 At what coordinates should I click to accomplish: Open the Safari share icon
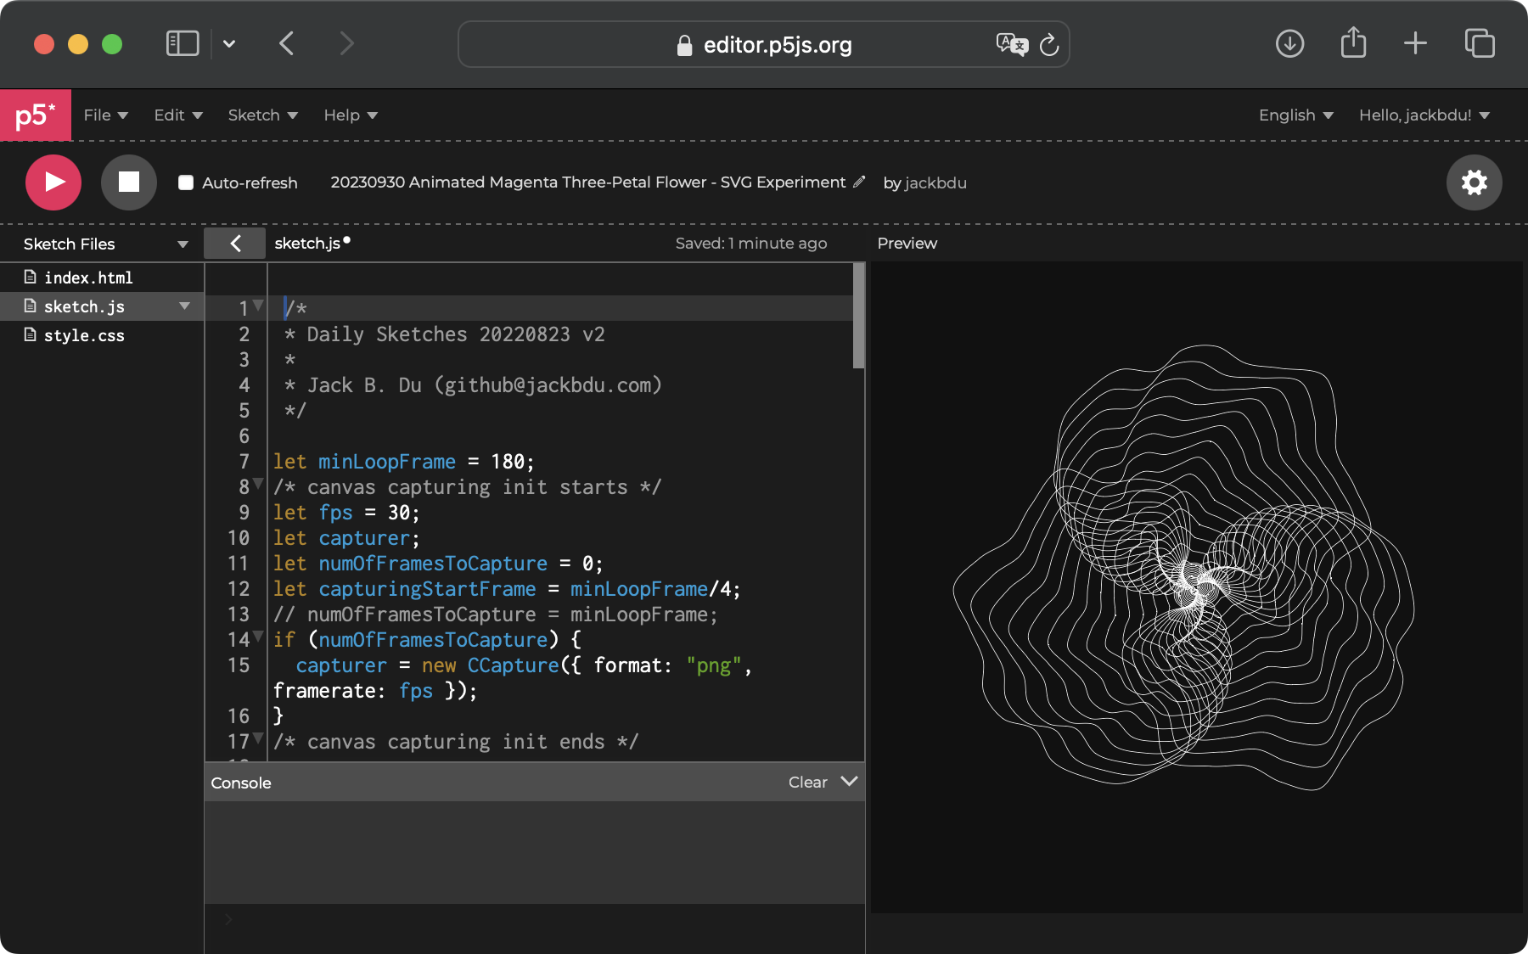pyautogui.click(x=1353, y=43)
